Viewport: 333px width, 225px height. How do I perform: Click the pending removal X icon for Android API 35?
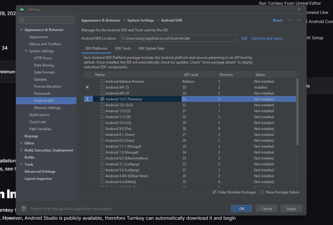click(x=87, y=87)
